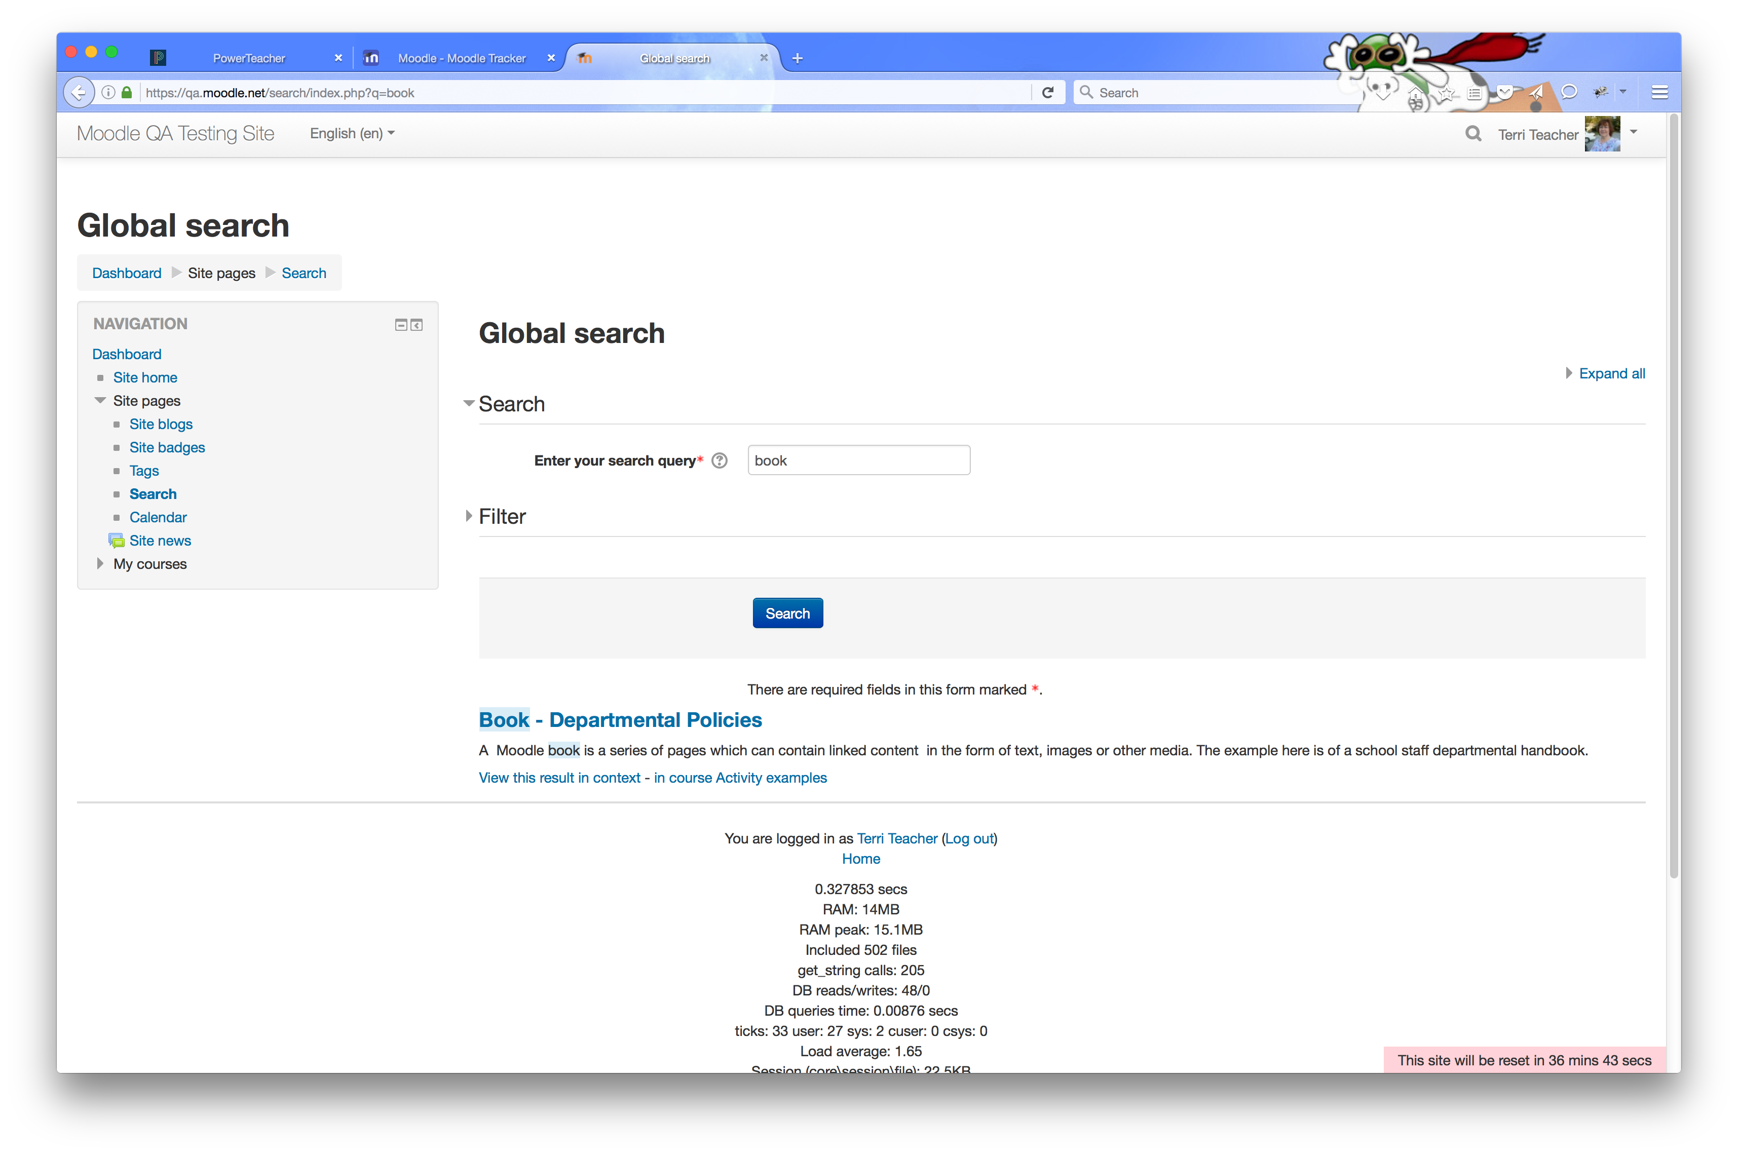Click the green secure padlock icon
The image size is (1738, 1154).
tap(127, 93)
